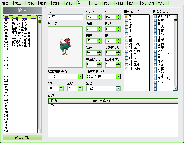184x143 pixels.
Task: Click the 更改最大值... button
Action: click(x=23, y=137)
